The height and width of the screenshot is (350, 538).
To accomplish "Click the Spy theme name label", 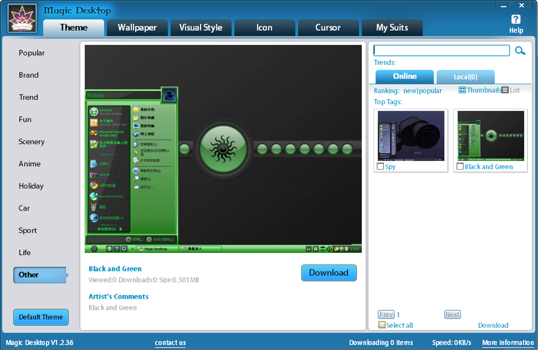I will 390,167.
